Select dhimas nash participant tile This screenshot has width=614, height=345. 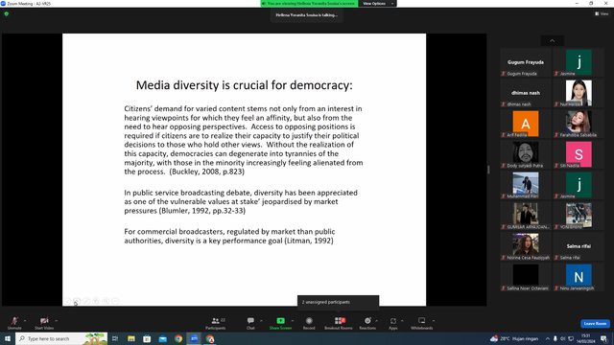[526, 93]
